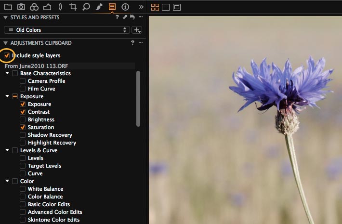Open the Exposure tool tab icon
The image size is (342, 224).
pyautogui.click(x=47, y=7)
